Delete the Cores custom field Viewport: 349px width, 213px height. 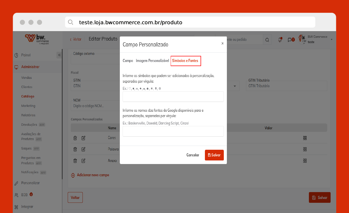click(75, 138)
